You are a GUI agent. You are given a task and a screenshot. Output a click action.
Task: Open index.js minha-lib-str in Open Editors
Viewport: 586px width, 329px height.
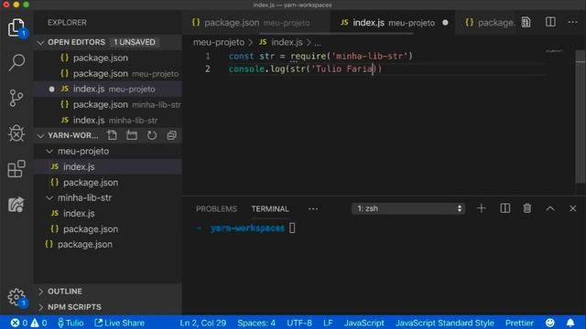(108, 121)
